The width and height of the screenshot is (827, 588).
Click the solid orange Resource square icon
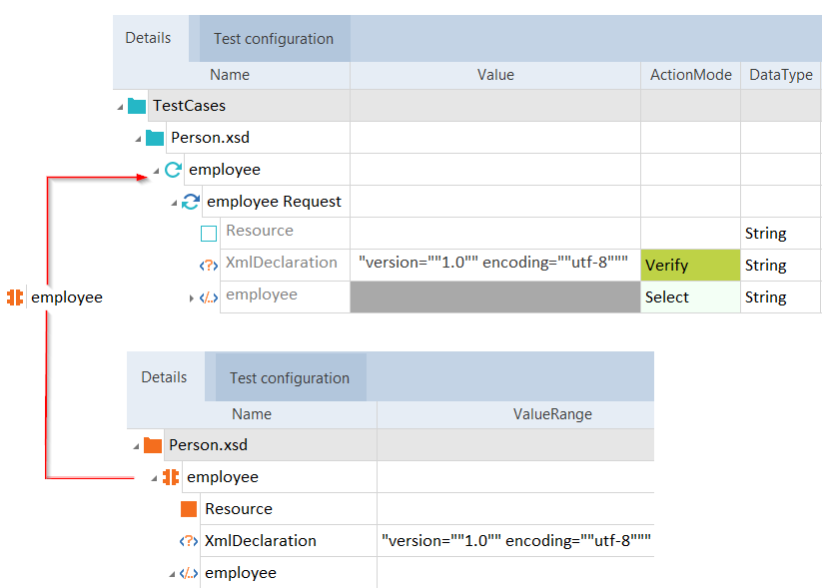(x=189, y=509)
